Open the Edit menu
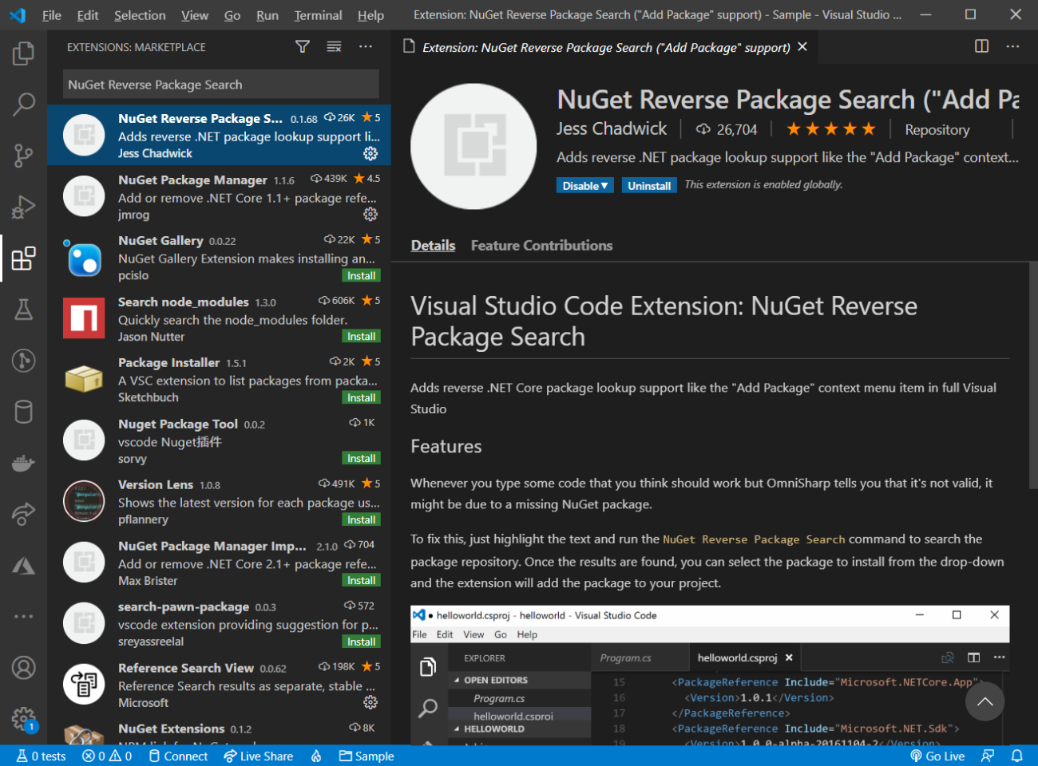The image size is (1038, 766). pyautogui.click(x=88, y=15)
